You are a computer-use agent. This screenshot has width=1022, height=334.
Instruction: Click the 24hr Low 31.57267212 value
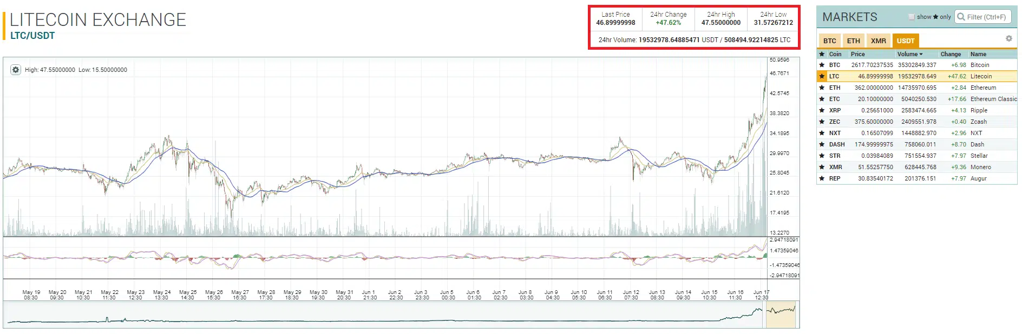[774, 23]
